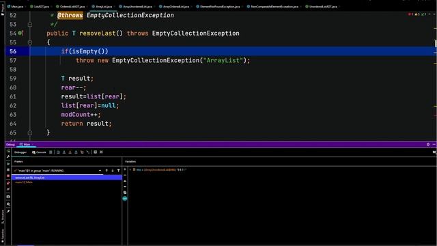Click debug sidebar icon above the pin
This screenshot has width=437, height=246.
[x=8, y=204]
